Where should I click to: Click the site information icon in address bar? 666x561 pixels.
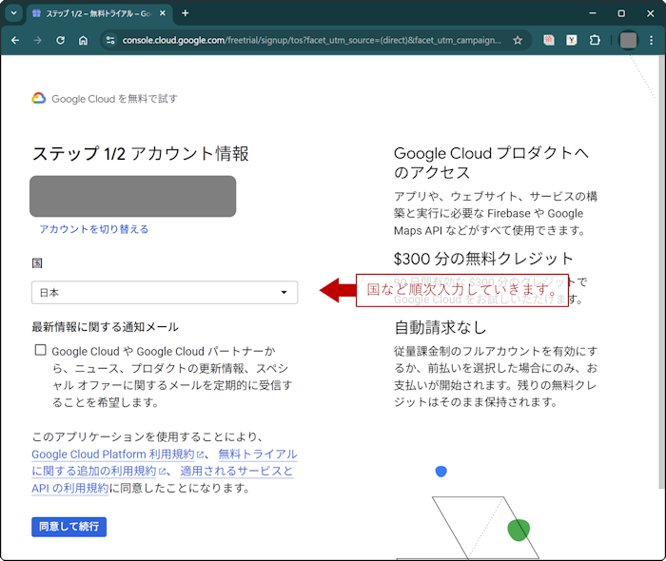coord(110,41)
